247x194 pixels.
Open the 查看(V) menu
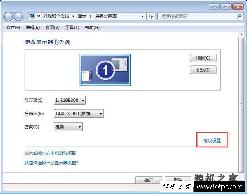(x=52, y=28)
